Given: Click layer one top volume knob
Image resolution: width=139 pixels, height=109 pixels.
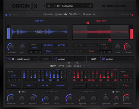Looking at the screenshot, I should (12, 47).
